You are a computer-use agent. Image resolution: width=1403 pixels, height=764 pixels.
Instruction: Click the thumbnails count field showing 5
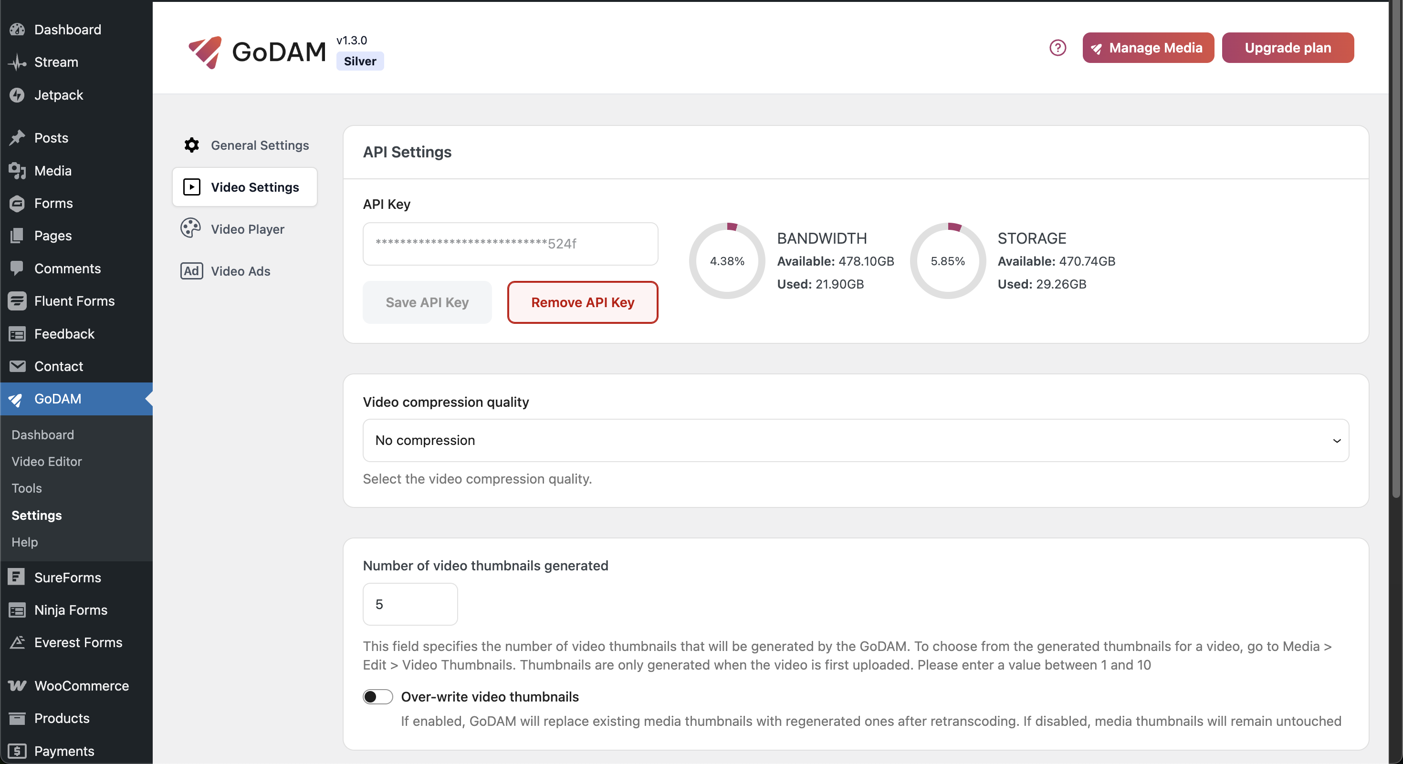click(410, 604)
